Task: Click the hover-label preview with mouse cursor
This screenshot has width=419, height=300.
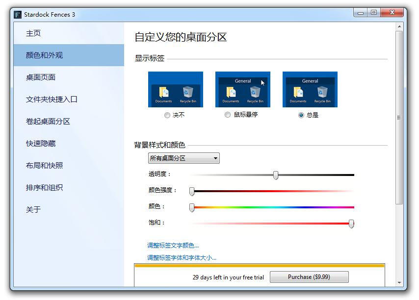Action: coord(243,89)
